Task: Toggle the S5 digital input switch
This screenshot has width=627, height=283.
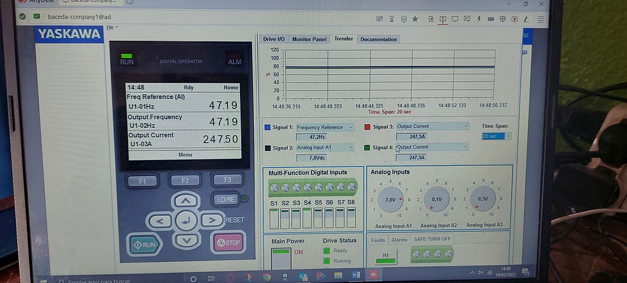Action: [318, 218]
